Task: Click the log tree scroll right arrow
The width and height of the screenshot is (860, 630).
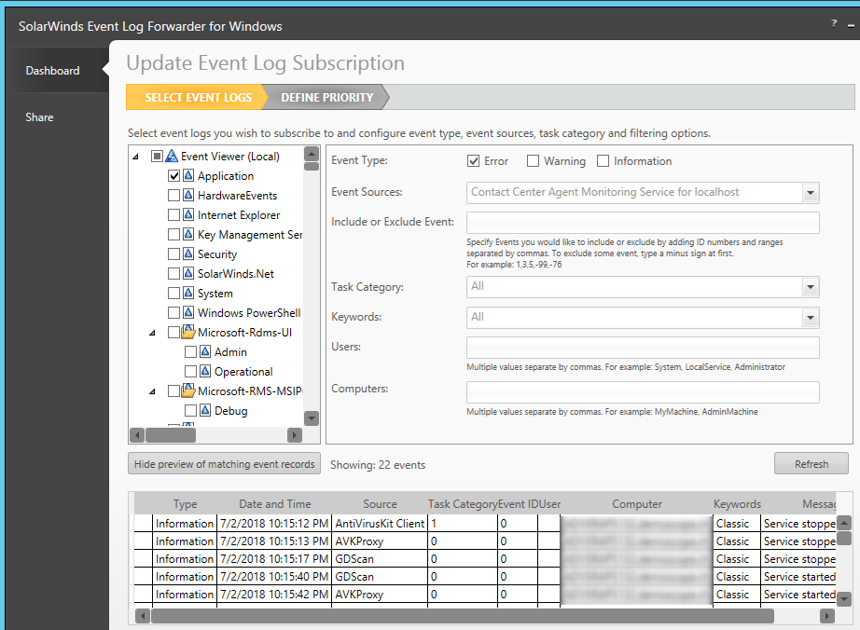Action: (295, 435)
